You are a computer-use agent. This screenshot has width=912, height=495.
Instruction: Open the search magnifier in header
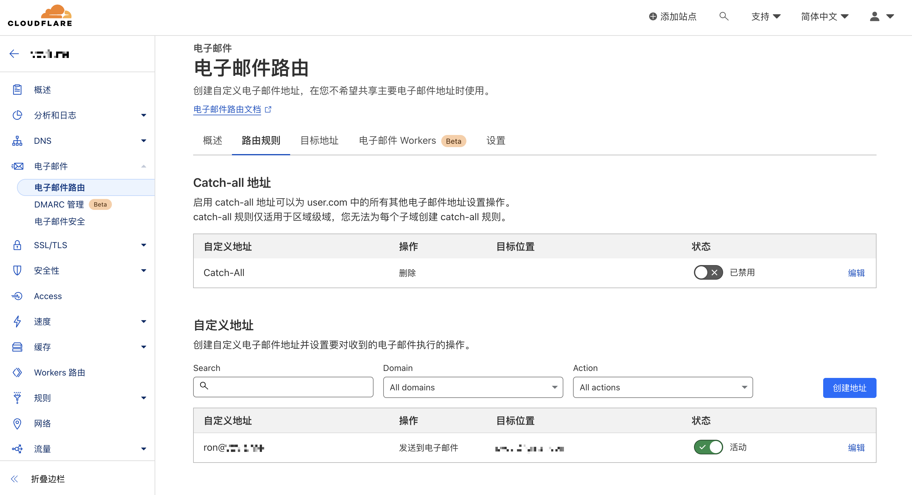[724, 16]
